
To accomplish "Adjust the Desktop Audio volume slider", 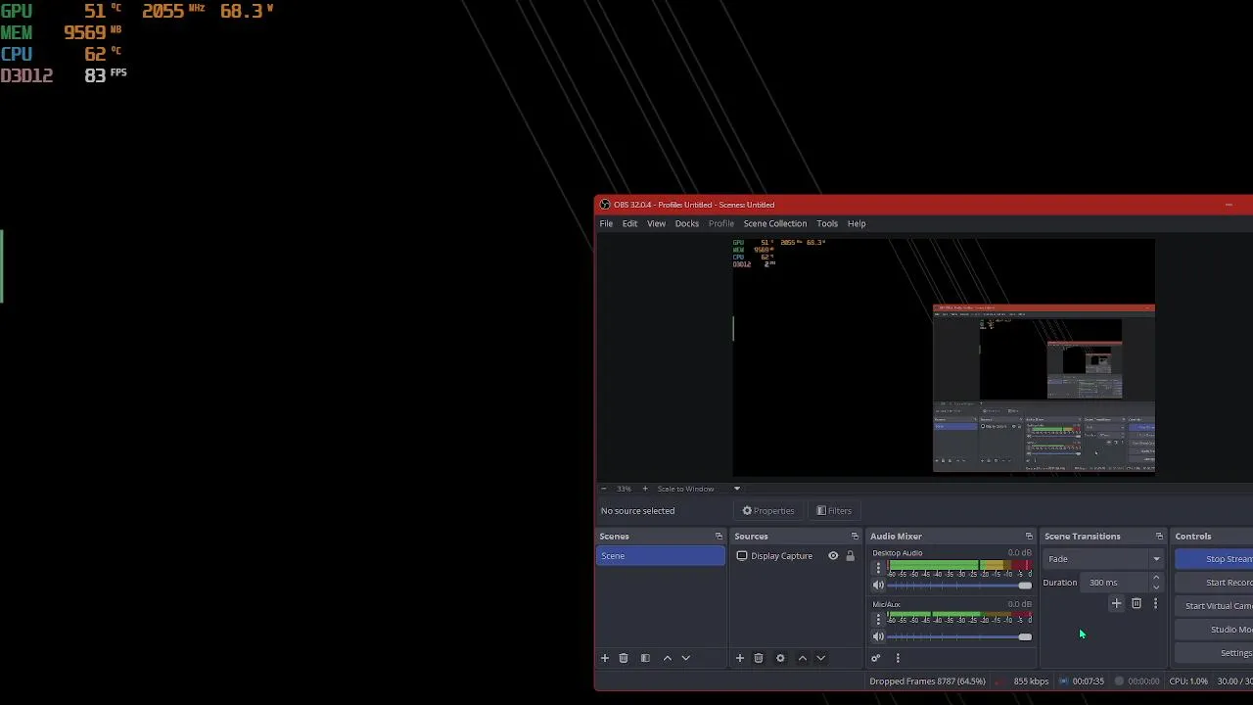I will pos(959,586).
